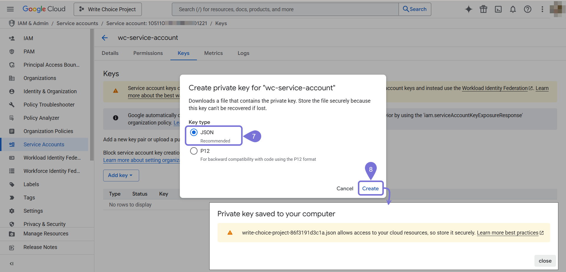Select the JSON key type radio button
This screenshot has width=566, height=272.
pos(194,132)
